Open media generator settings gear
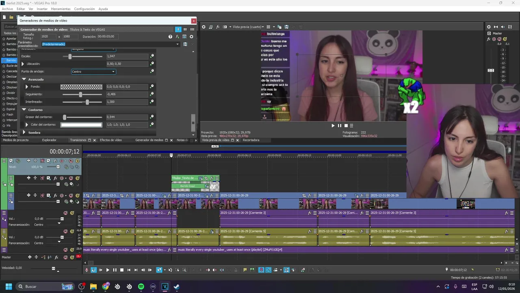520x293 pixels. pos(192,37)
